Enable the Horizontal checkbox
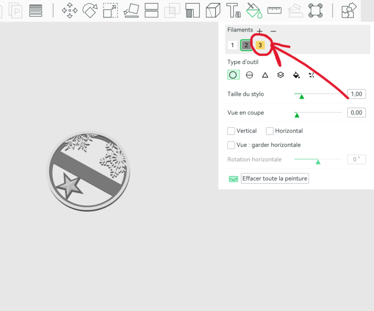The image size is (374, 311). tap(270, 131)
